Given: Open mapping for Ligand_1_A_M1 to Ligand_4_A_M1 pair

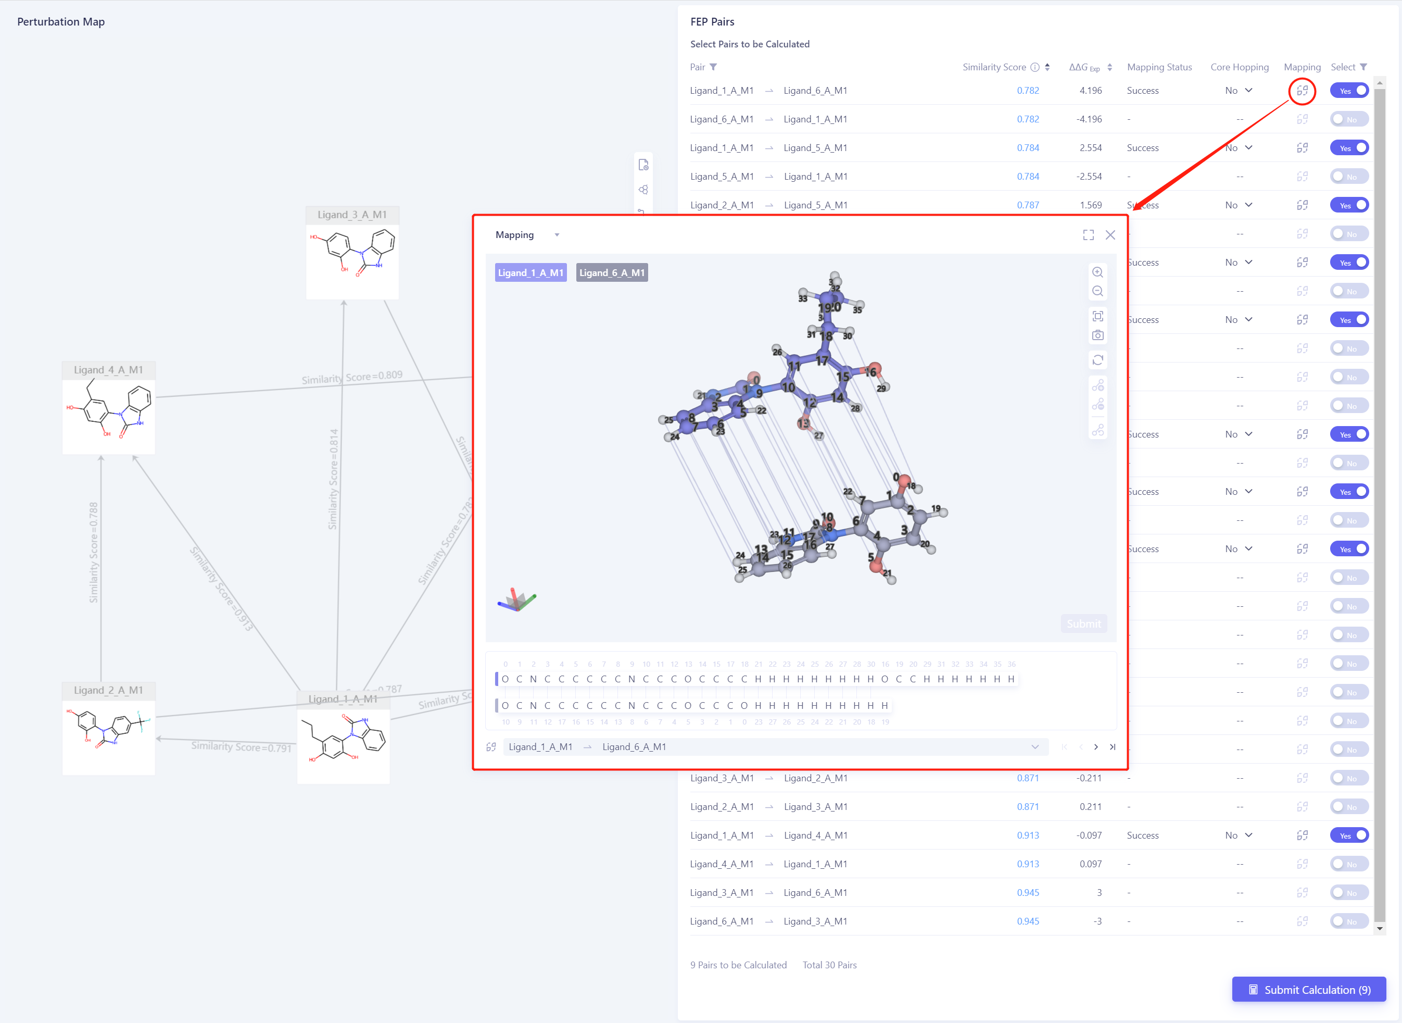Looking at the screenshot, I should point(1303,835).
